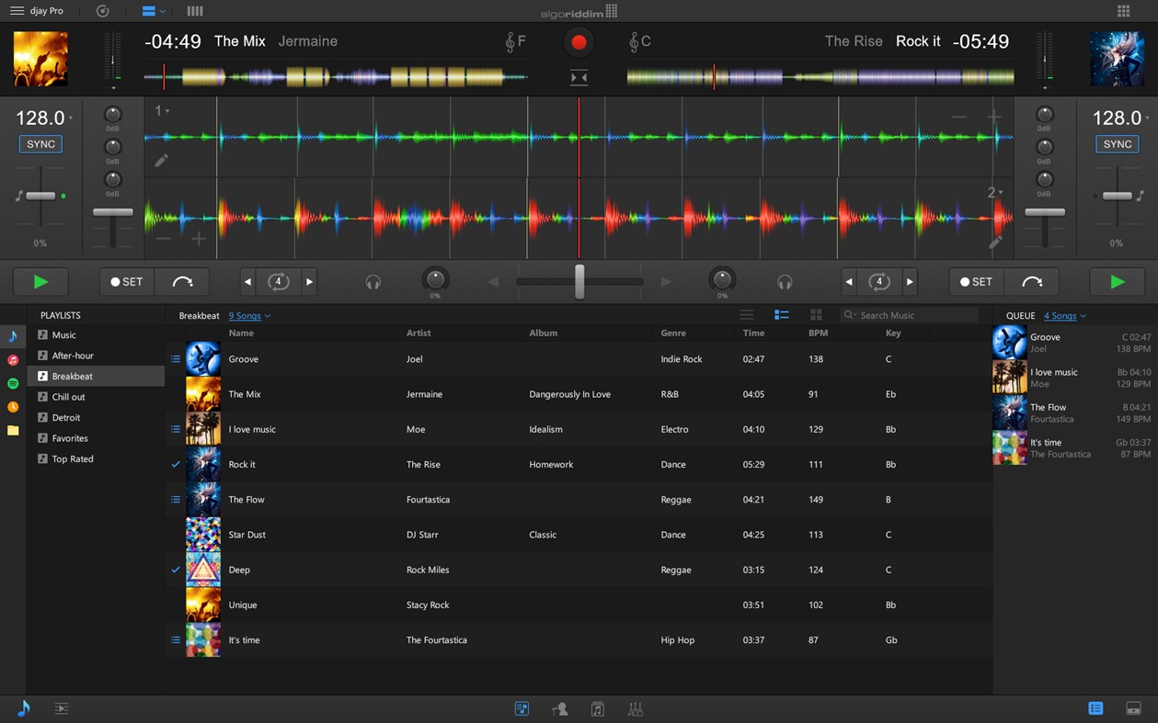
Task: Toggle SYNC on the right deck
Action: [1117, 143]
